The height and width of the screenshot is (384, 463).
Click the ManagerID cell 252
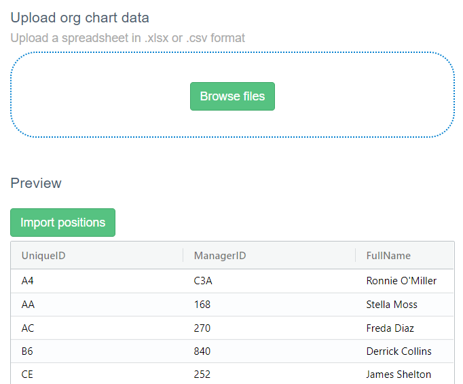(202, 375)
